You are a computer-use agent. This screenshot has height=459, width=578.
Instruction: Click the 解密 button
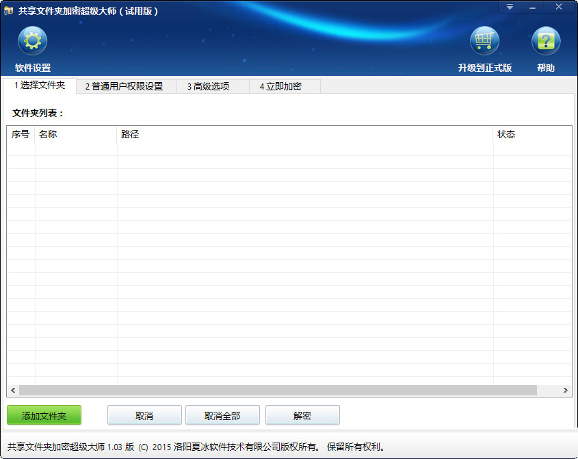(302, 415)
